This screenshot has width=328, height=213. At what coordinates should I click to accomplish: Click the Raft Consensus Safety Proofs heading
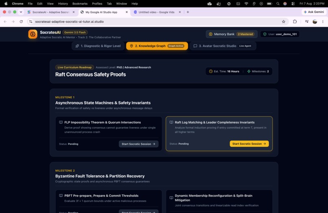pyautogui.click(x=91, y=75)
